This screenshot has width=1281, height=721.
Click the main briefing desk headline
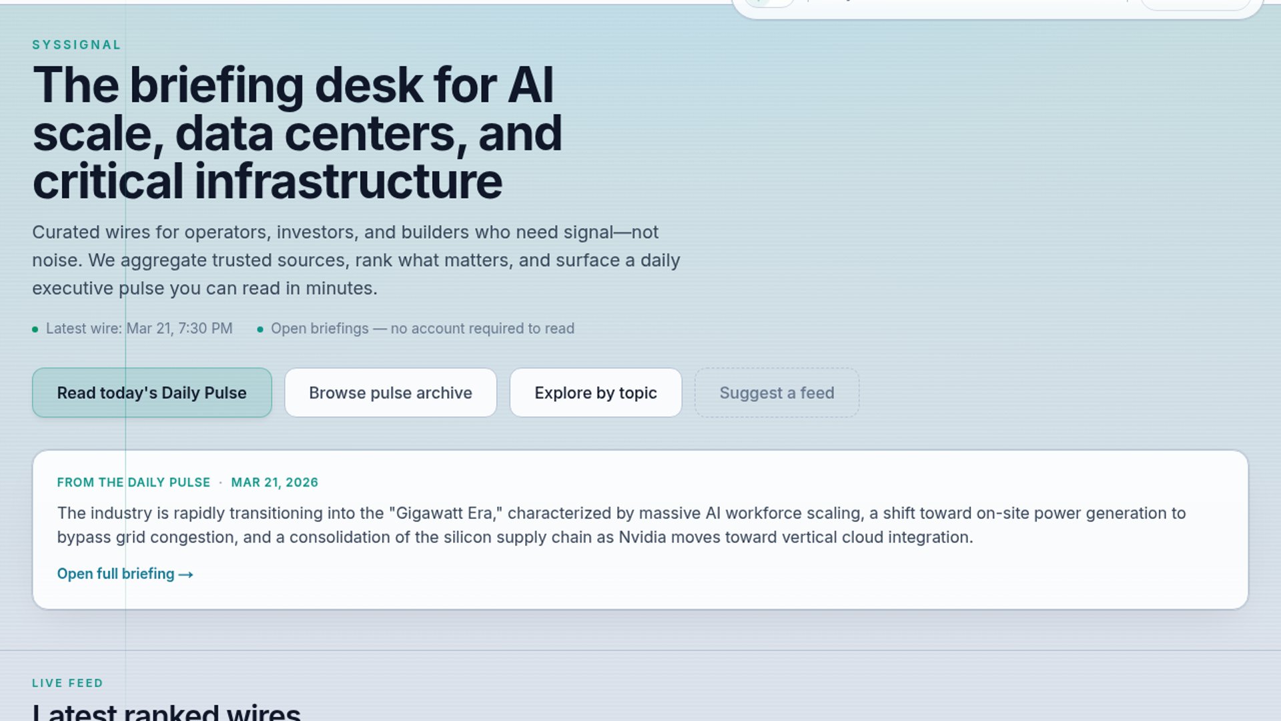coord(297,133)
